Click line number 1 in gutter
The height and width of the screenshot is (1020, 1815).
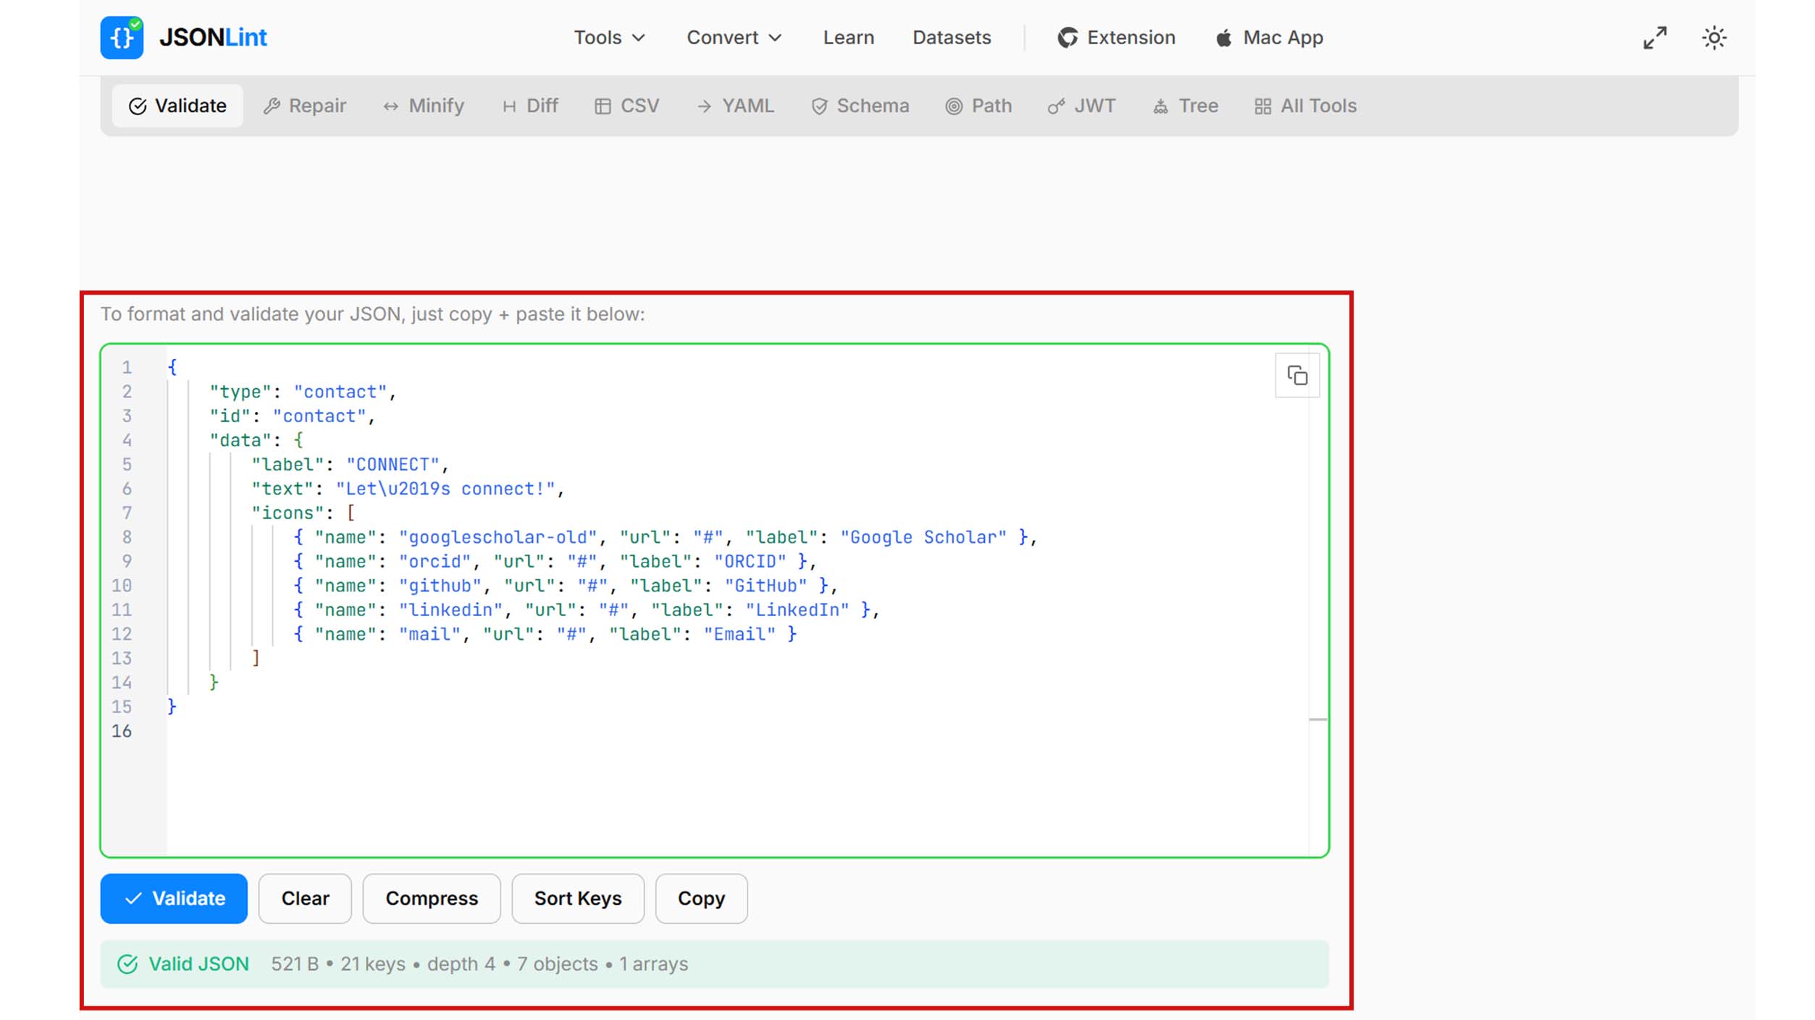tap(127, 368)
